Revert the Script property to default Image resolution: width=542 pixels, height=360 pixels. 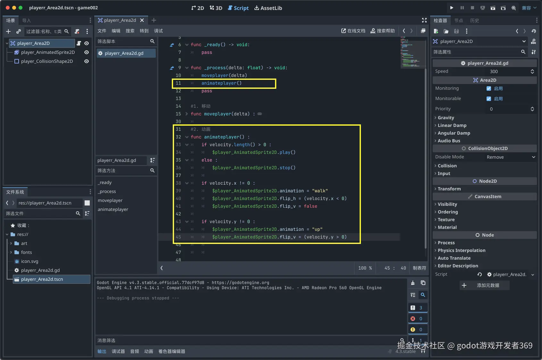pyautogui.click(x=479, y=274)
